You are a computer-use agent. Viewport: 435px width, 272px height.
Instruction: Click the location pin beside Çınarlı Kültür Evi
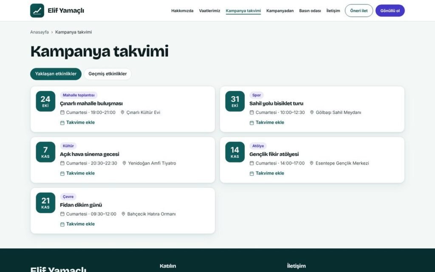click(x=122, y=112)
